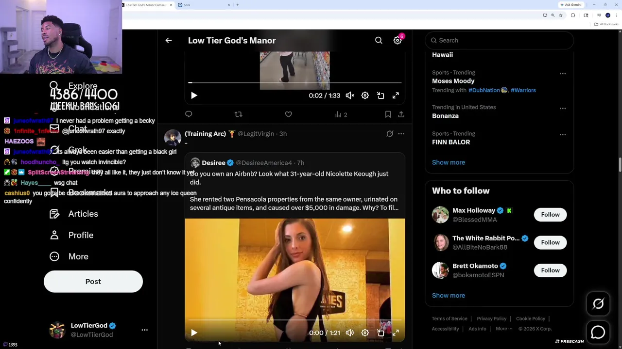The width and height of the screenshot is (622, 349).
Task: Open @LegitVirgin handle link
Action: 256,134
